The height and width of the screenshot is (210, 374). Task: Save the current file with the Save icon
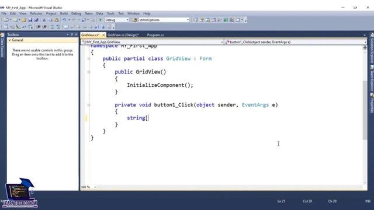point(30,20)
